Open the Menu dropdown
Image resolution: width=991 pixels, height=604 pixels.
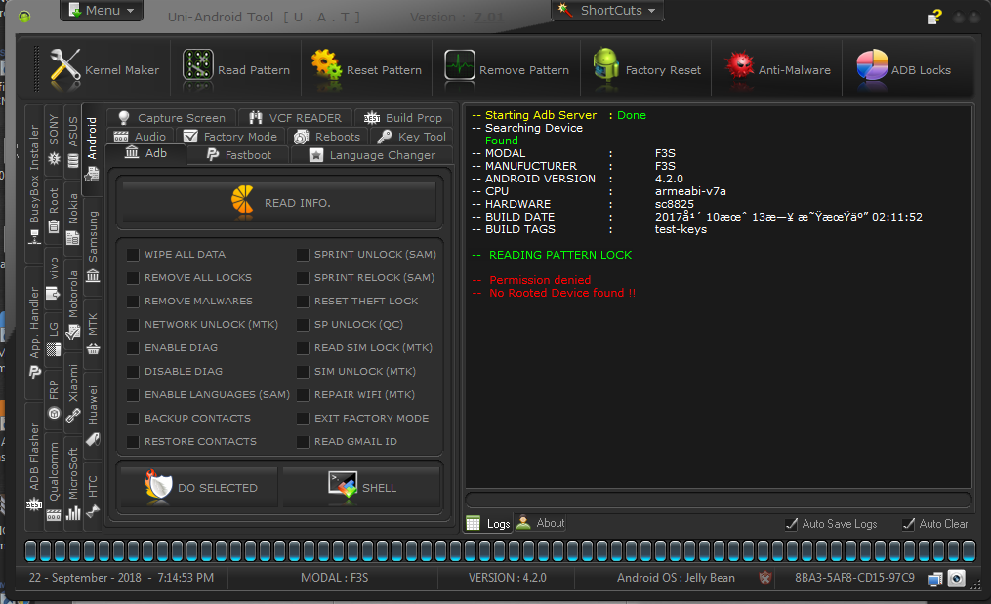[102, 10]
